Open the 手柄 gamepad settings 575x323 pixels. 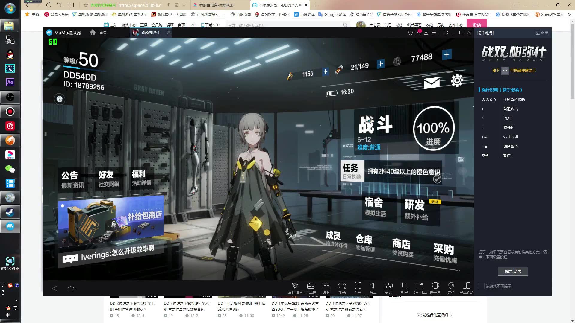click(342, 288)
